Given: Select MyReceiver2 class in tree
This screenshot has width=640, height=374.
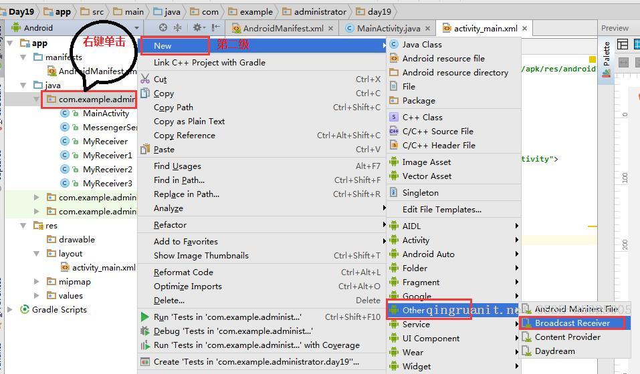Looking at the screenshot, I should click(108, 170).
